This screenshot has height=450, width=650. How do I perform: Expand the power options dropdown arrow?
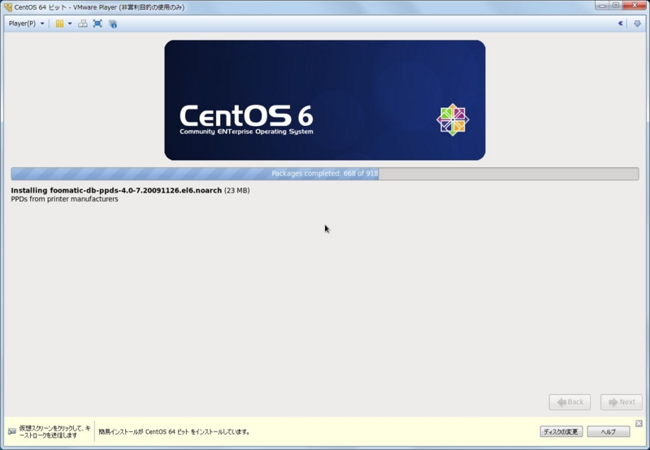point(70,24)
